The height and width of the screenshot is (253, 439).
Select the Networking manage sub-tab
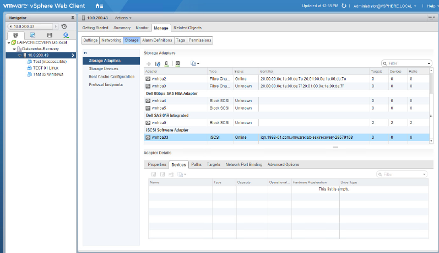tap(111, 40)
